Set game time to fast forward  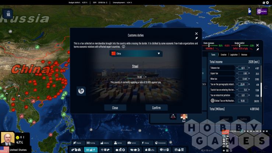pos(251,131)
